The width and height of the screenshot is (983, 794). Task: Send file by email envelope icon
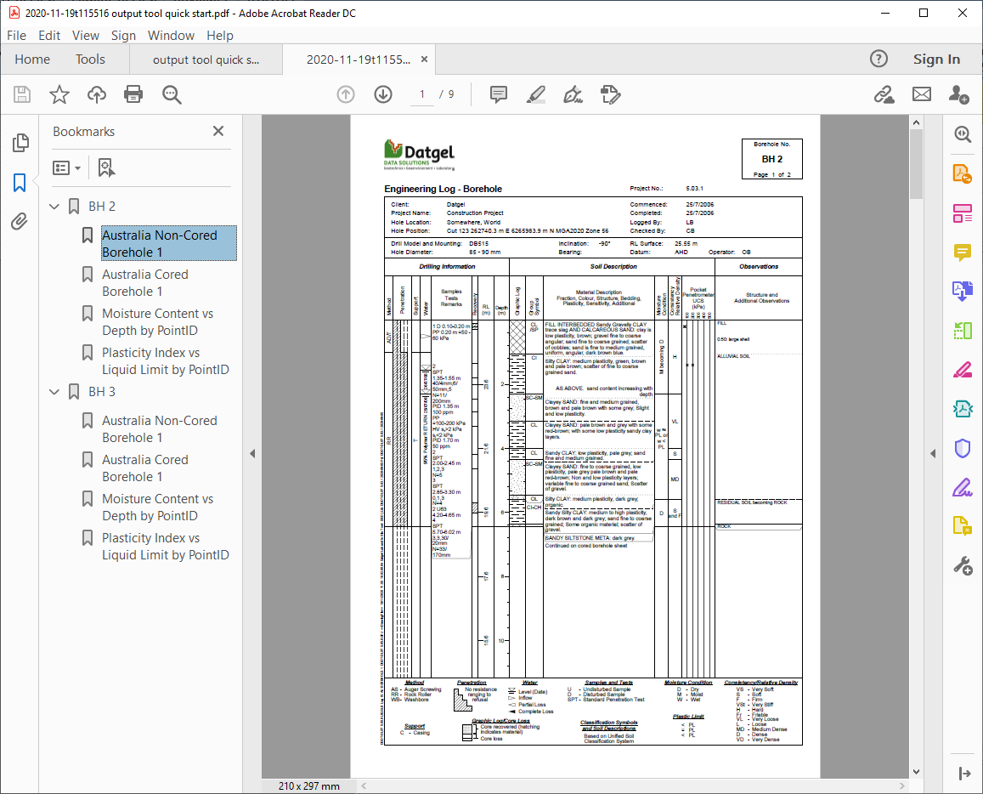click(922, 94)
